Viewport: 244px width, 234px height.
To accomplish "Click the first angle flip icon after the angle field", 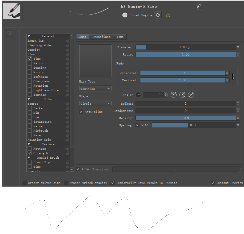I will click(174, 95).
